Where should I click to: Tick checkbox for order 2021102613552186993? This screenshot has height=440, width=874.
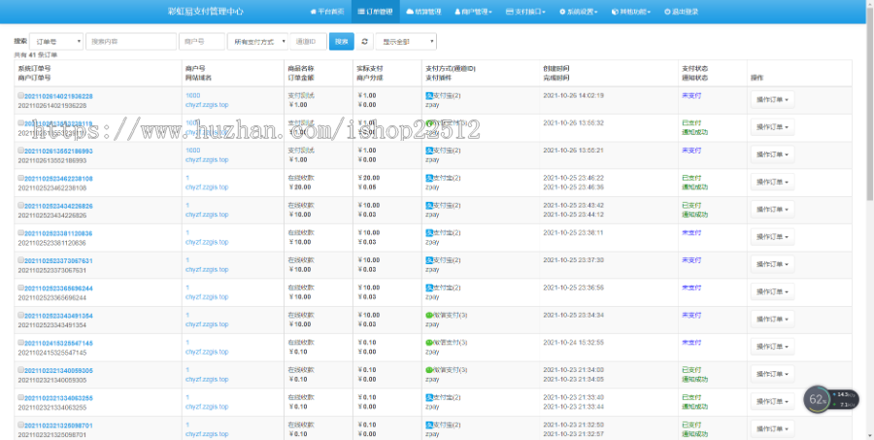(x=21, y=150)
